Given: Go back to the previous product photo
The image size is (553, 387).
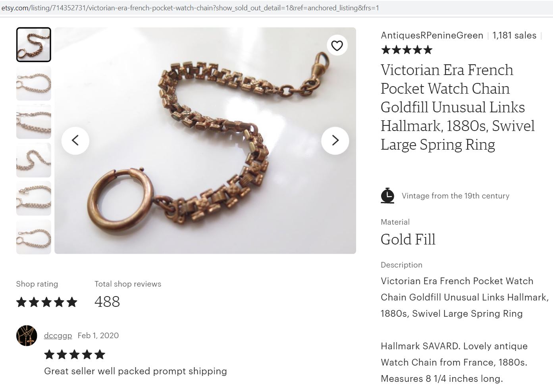Looking at the screenshot, I should [x=75, y=141].
